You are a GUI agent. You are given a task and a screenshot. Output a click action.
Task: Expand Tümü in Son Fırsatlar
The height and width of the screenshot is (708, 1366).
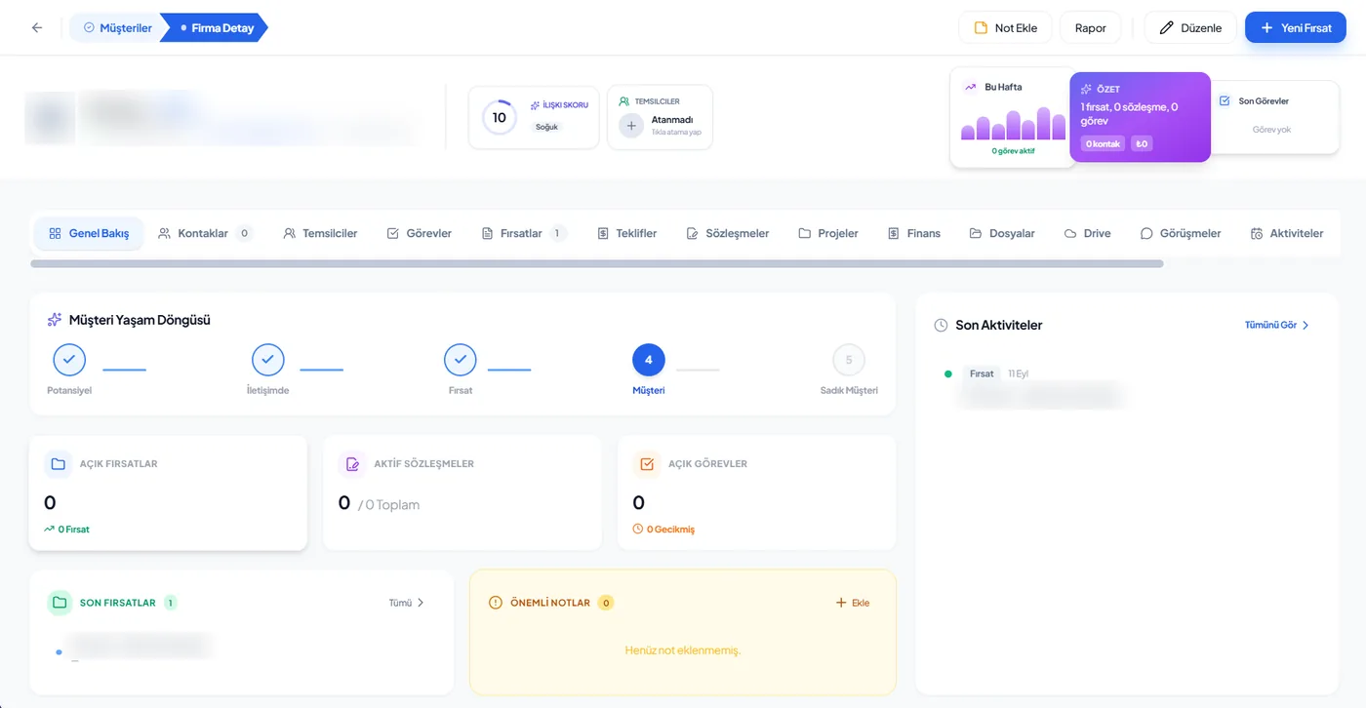pos(407,603)
